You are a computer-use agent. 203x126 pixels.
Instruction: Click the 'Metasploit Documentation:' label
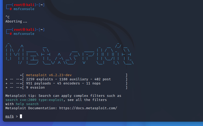click(x=31, y=108)
